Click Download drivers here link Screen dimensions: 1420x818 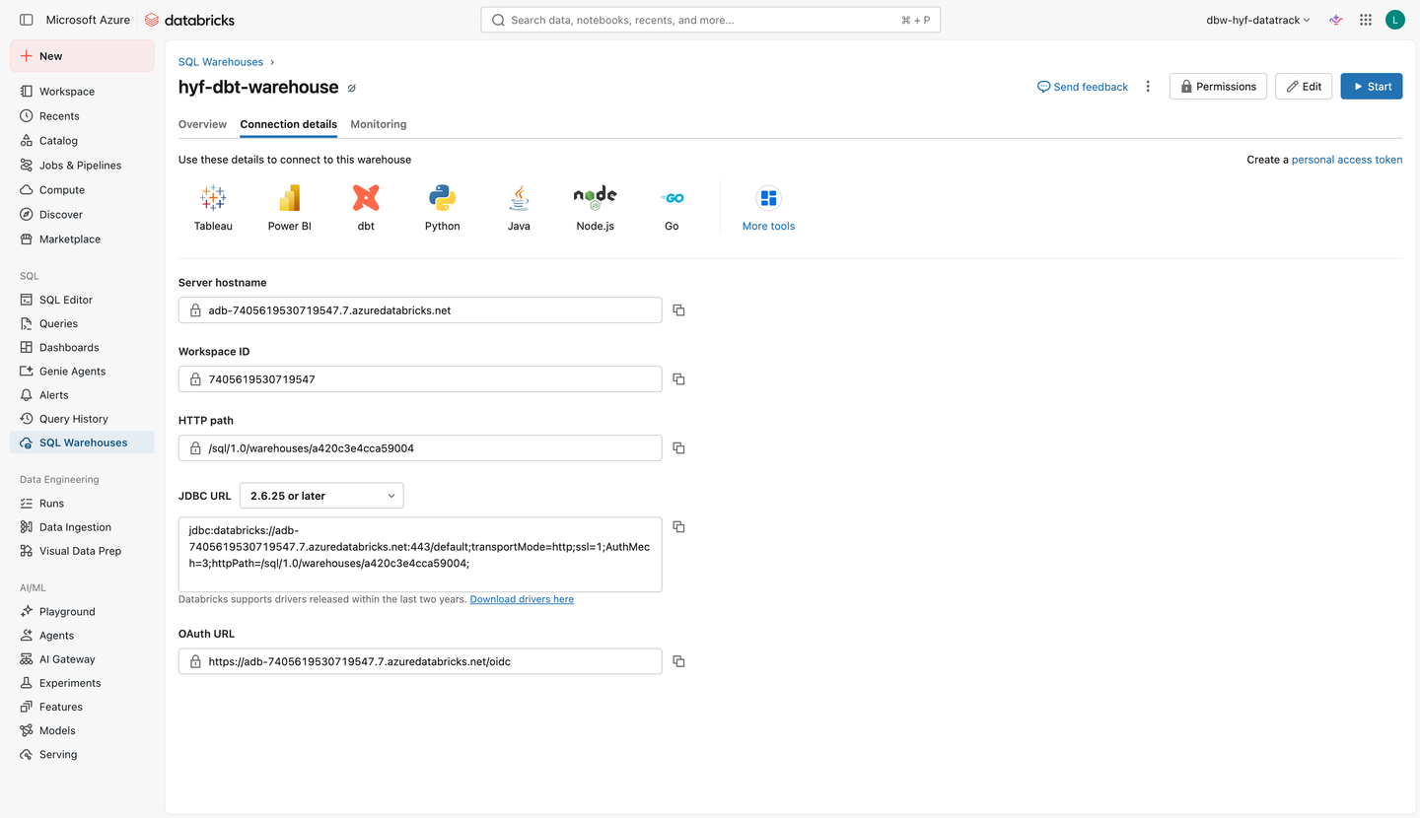pos(522,599)
